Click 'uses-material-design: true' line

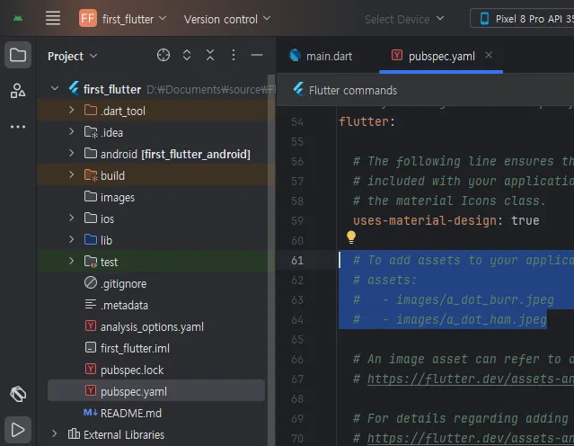[x=446, y=220]
